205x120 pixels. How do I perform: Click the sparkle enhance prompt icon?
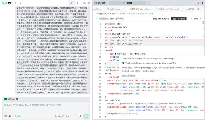[x=75, y=116]
